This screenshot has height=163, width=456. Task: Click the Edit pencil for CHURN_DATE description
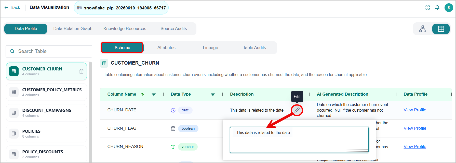(x=297, y=110)
